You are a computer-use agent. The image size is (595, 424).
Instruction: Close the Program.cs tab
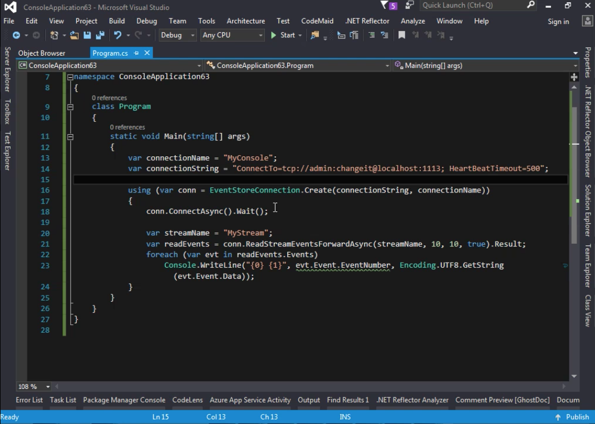147,53
